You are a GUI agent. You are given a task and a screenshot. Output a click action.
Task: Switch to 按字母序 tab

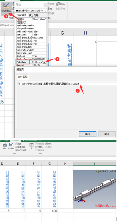pos(21,15)
